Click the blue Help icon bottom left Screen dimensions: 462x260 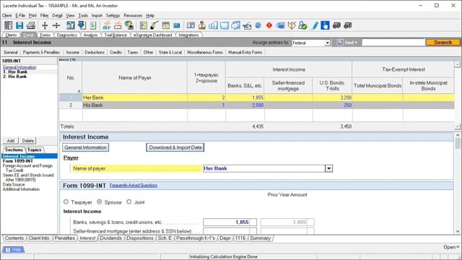coord(13,250)
